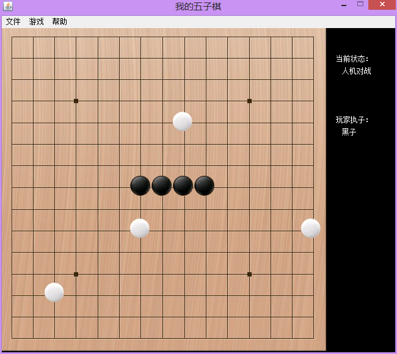The width and height of the screenshot is (397, 354).
Task: Close the 我的五子棋 window
Action: (x=382, y=4)
